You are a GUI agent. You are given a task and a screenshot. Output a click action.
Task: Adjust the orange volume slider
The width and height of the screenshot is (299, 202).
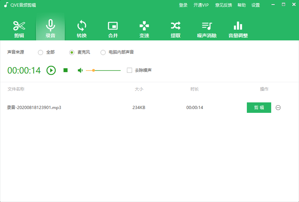tap(94, 70)
